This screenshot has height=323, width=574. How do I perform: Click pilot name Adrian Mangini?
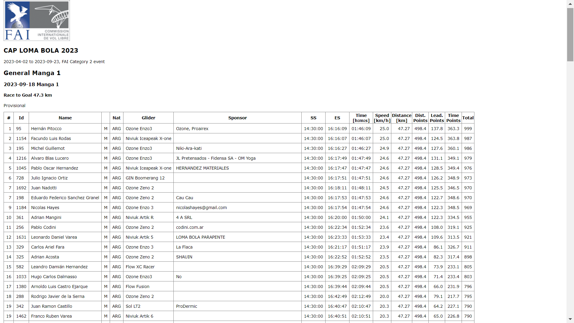pyautogui.click(x=46, y=217)
